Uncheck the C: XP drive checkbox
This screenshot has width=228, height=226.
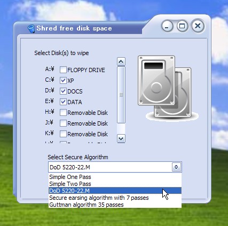click(x=63, y=81)
